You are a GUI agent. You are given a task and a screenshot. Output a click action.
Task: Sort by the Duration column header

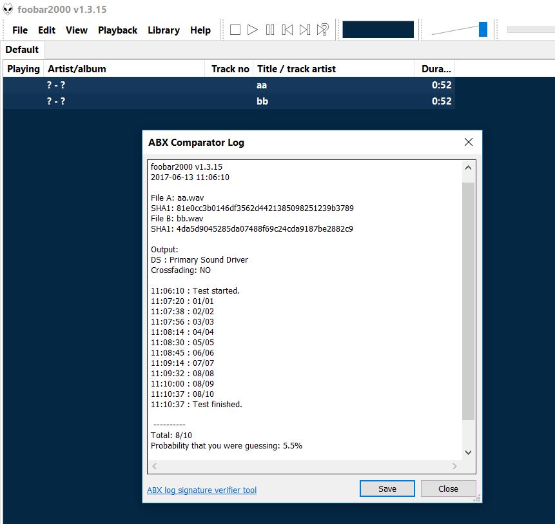434,69
